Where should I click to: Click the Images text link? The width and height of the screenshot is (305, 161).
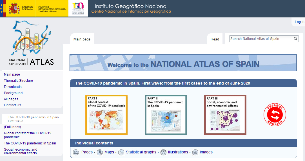pos(206,152)
